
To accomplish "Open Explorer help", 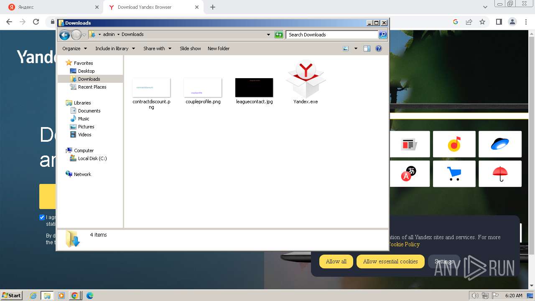I will coord(379,48).
